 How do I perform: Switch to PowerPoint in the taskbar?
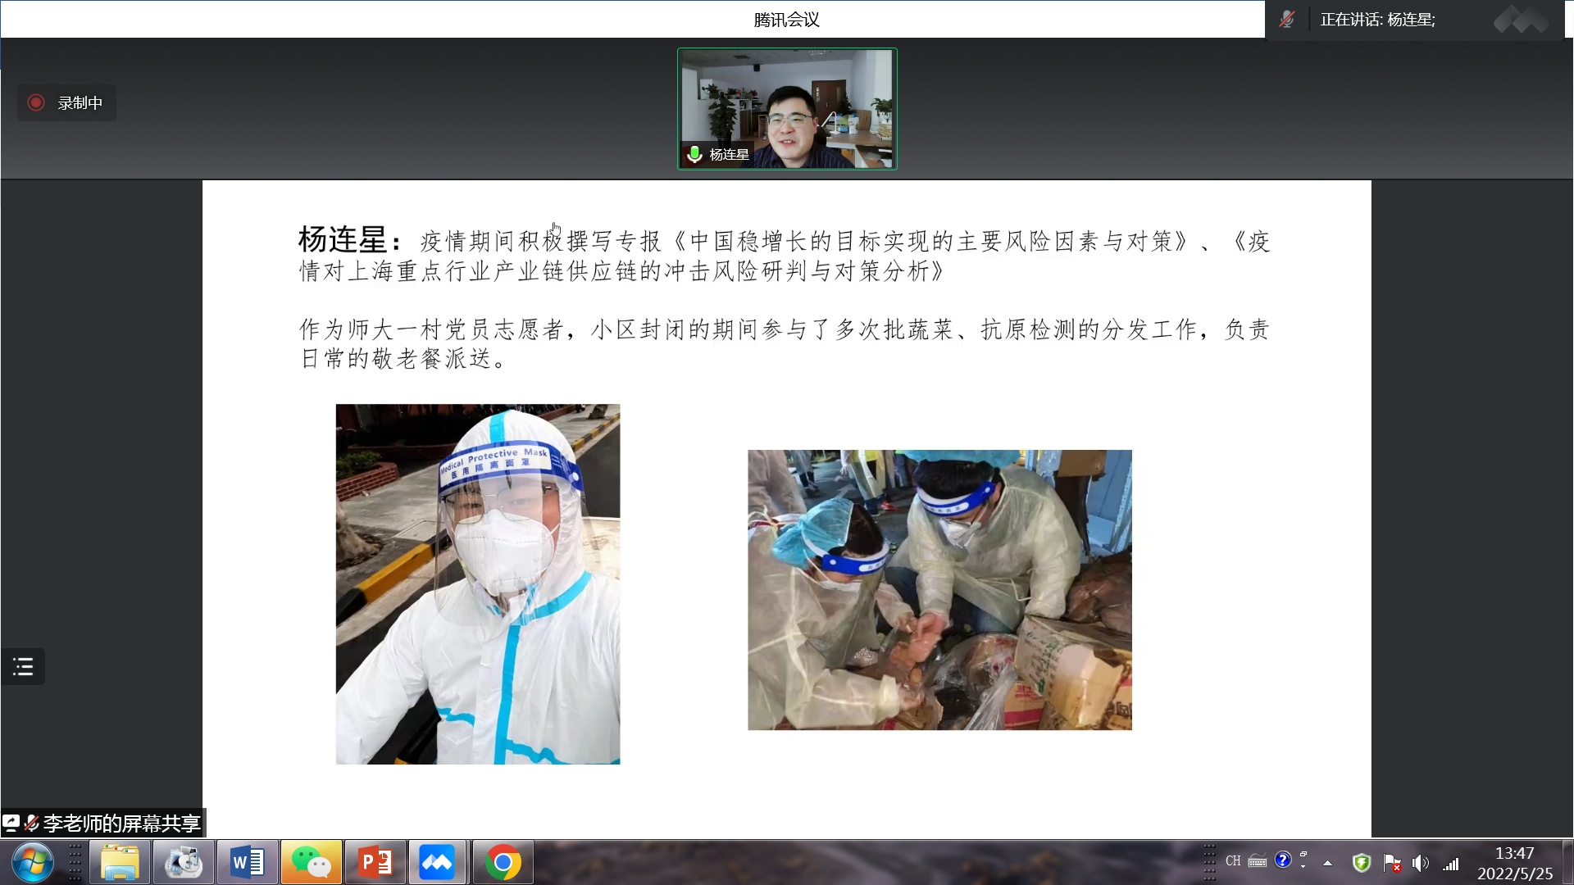pyautogui.click(x=375, y=862)
